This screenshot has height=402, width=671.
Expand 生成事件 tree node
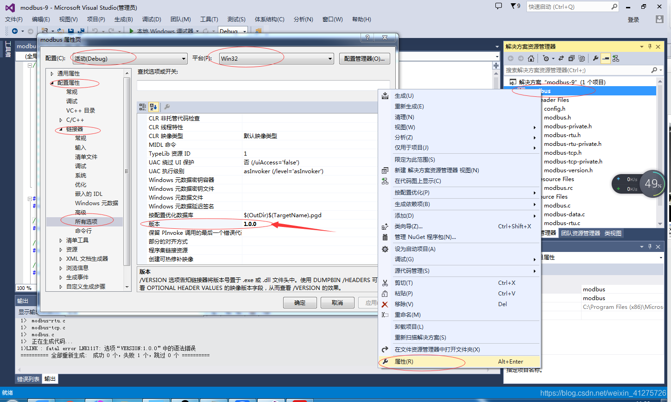pyautogui.click(x=61, y=277)
